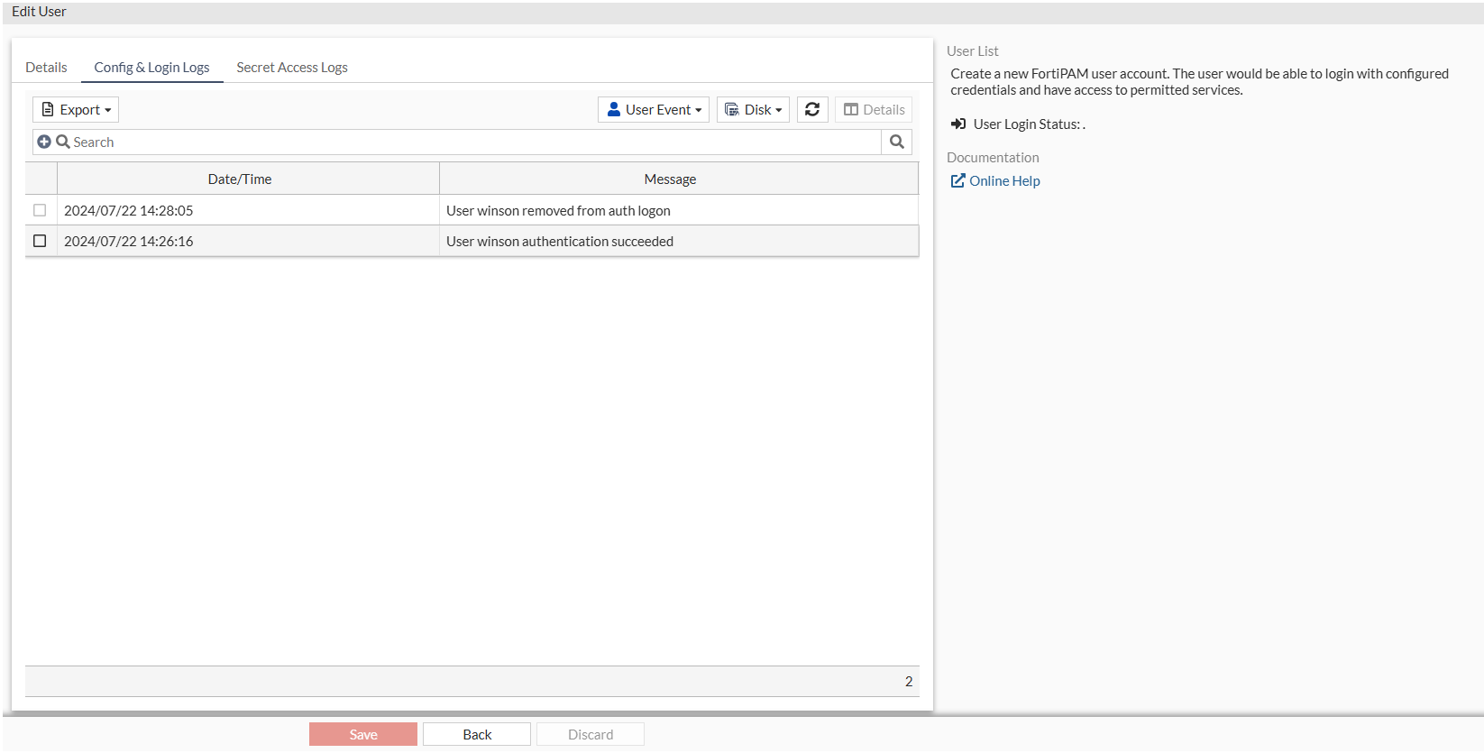Screen dimensions: 1484x753
Task: Tick checkbox for 14:26:16 log row
Action: pyautogui.click(x=40, y=241)
